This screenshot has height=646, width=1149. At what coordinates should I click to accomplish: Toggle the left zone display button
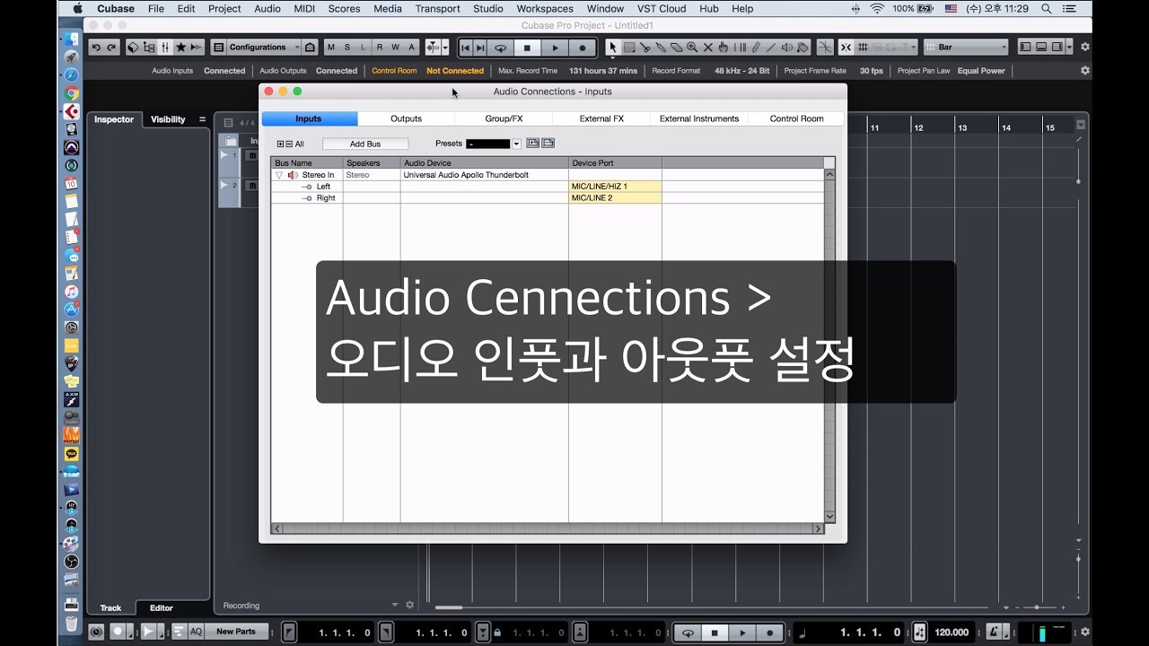(x=1026, y=48)
